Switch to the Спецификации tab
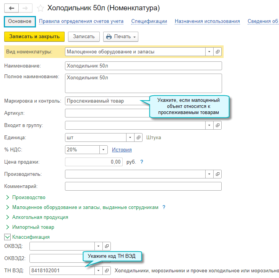Viewport: 279px width, 278px height. (x=149, y=21)
